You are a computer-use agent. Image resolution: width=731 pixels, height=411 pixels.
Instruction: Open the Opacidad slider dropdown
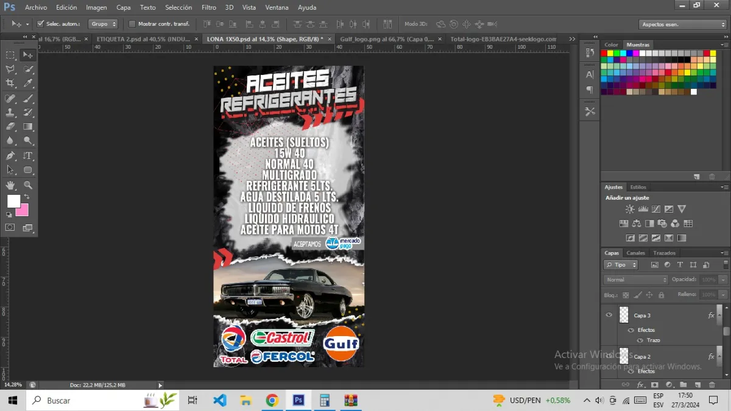722,279
